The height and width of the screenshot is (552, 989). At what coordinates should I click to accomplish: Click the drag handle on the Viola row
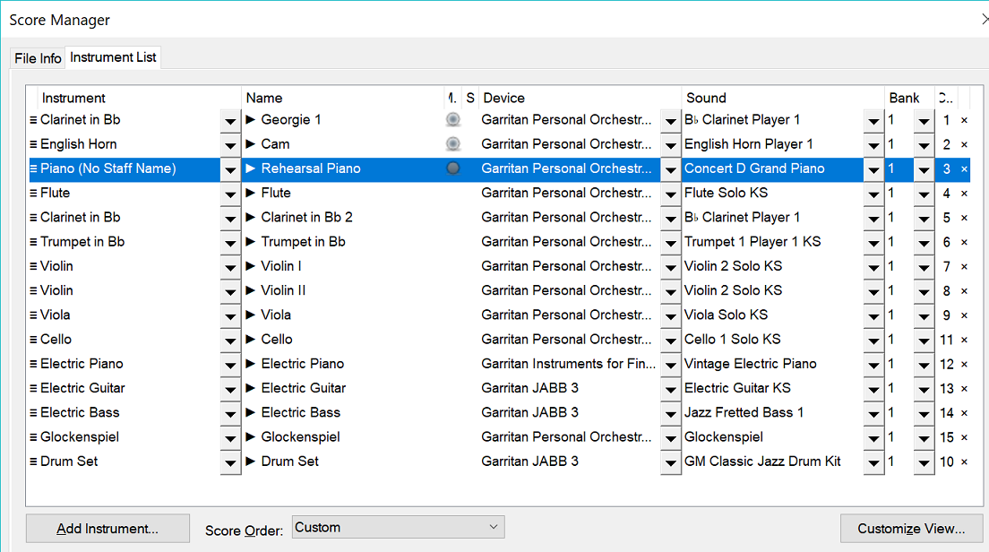coord(33,315)
